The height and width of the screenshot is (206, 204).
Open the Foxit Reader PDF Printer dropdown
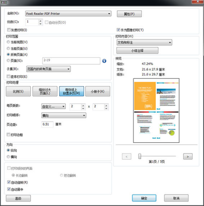point(68,14)
